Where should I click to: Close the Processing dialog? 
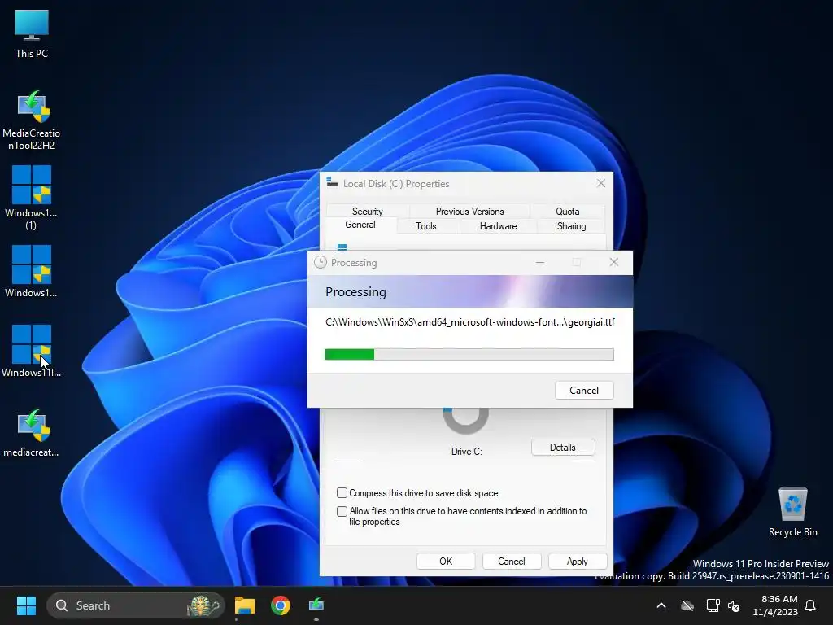(613, 262)
